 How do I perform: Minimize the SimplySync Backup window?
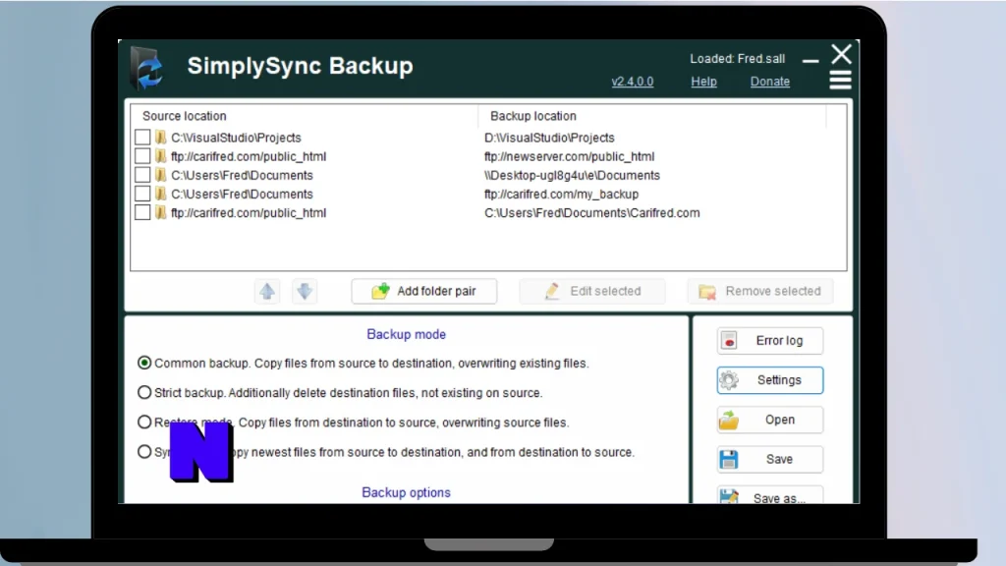pyautogui.click(x=810, y=60)
